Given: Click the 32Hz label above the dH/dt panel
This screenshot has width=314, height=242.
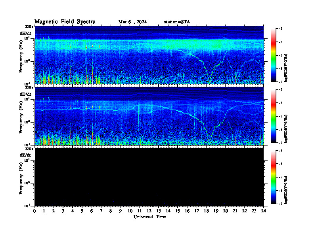Looking at the screenshot, I should 29,26.
